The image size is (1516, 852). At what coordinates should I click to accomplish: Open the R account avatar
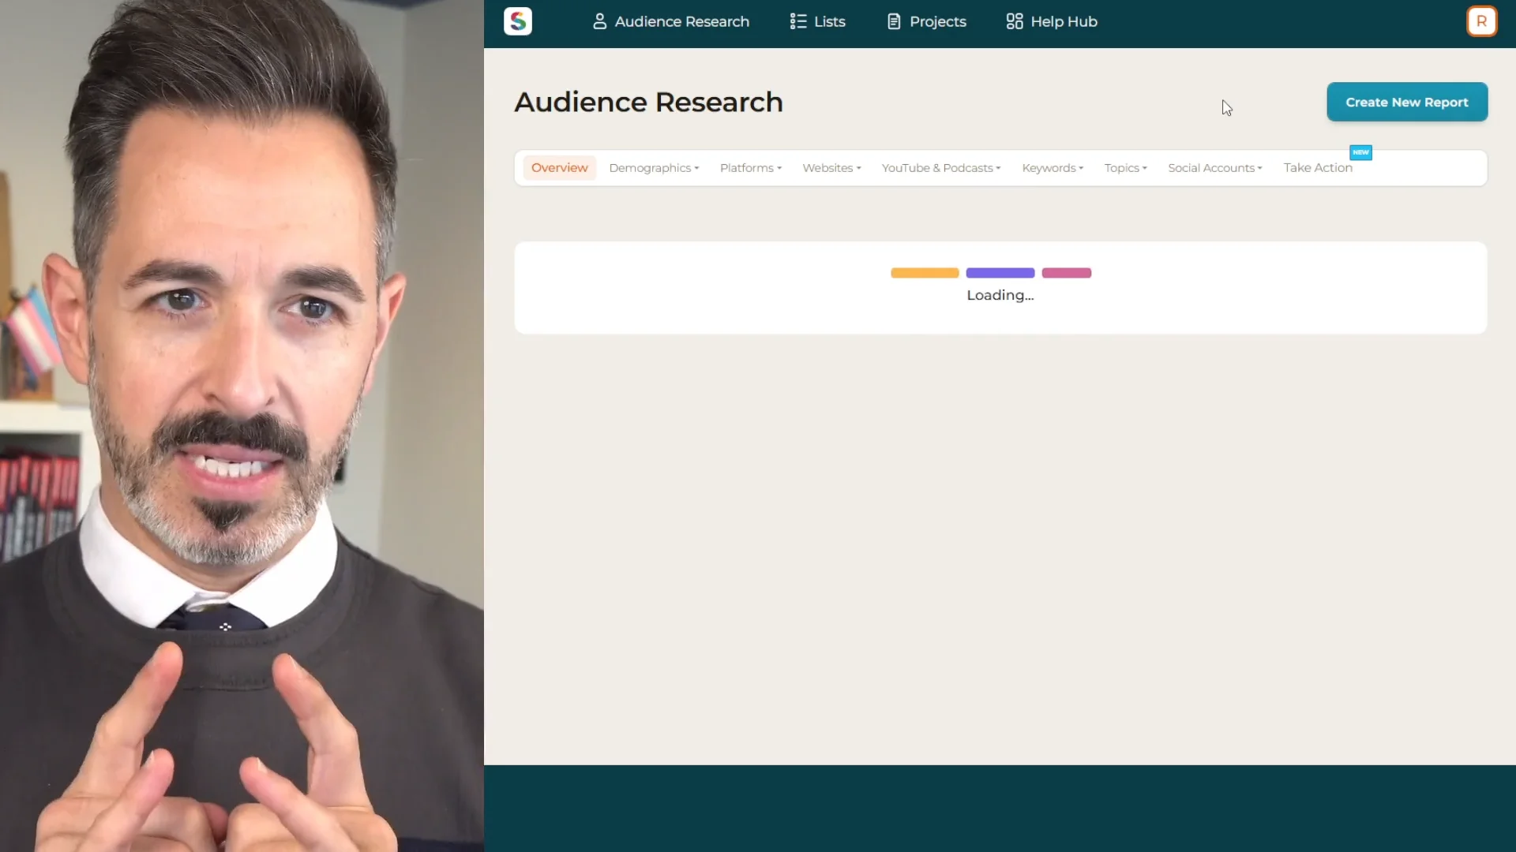(x=1482, y=21)
